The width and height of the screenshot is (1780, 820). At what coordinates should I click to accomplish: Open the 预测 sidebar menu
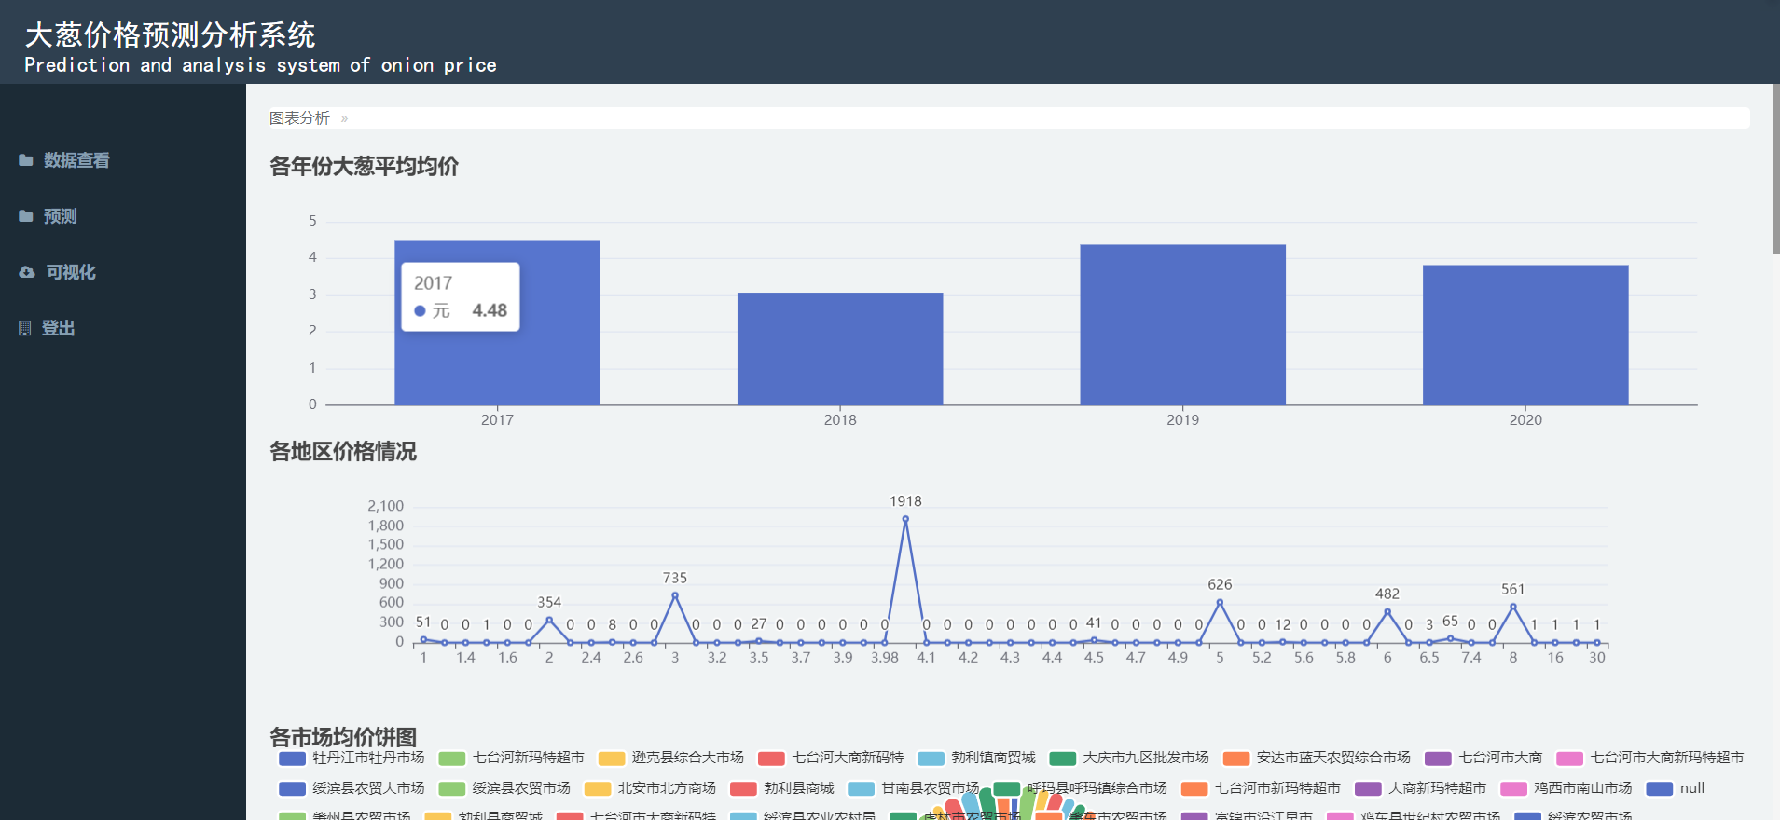[60, 216]
